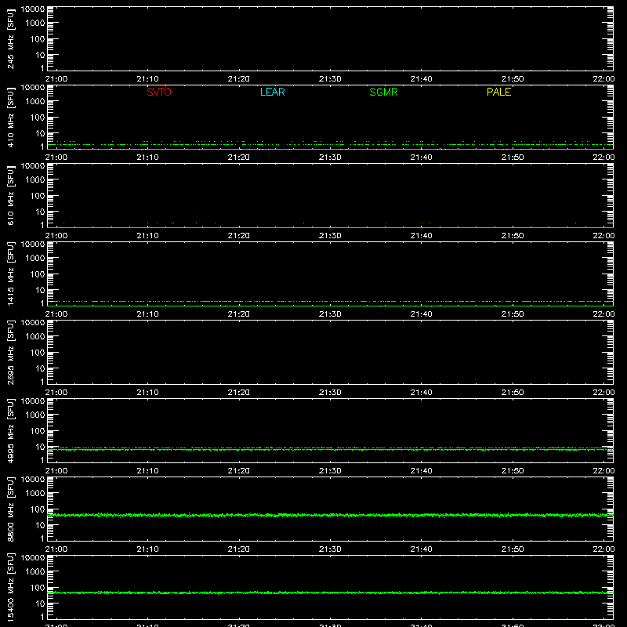Image resolution: width=627 pixels, height=627 pixels.
Task: Click 21:30 tick label under 245 MHz panel
Action: click(330, 79)
